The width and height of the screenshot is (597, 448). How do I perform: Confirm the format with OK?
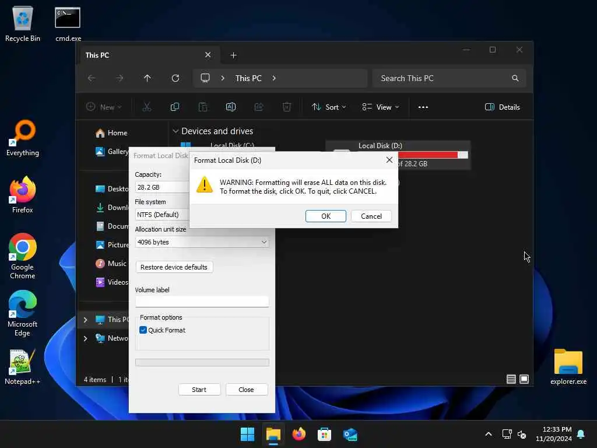(x=325, y=216)
